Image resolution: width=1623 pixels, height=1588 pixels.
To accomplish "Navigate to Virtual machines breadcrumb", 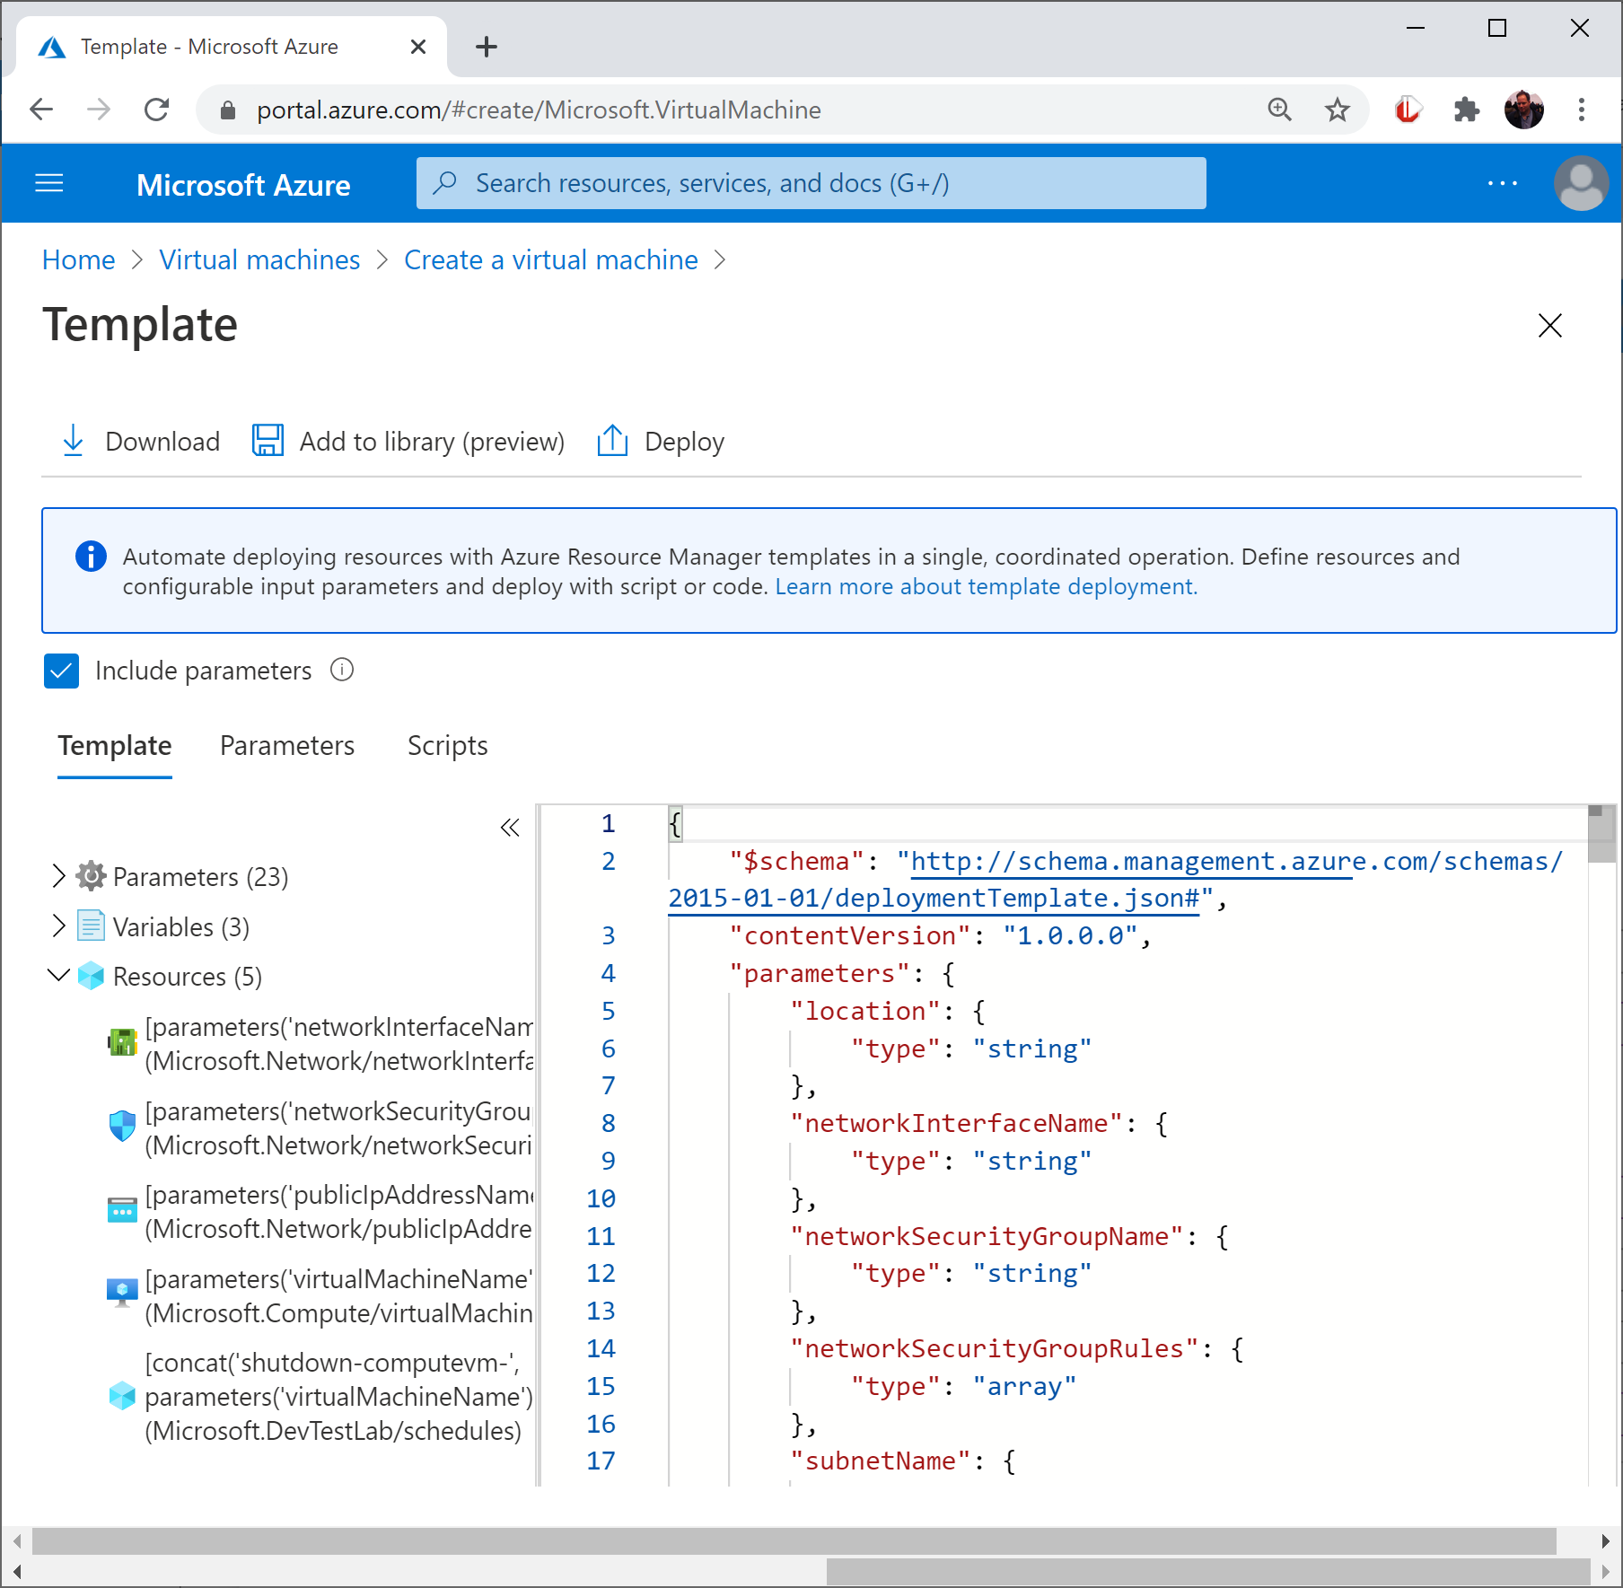I will pyautogui.click(x=259, y=259).
